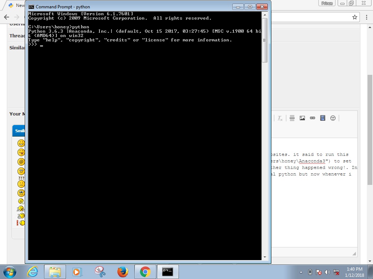
Task: Insert the @ symbol smiley
Action: (21, 162)
